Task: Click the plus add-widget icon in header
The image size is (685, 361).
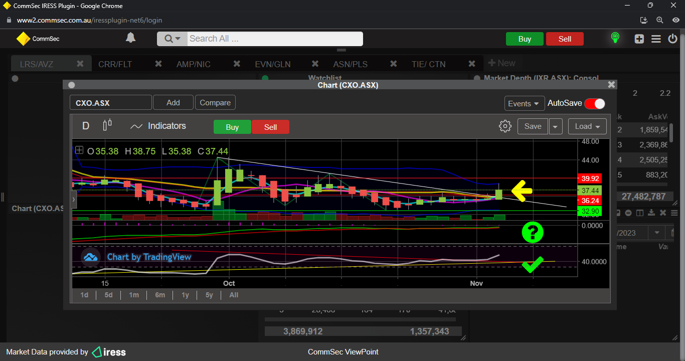Action: [639, 39]
